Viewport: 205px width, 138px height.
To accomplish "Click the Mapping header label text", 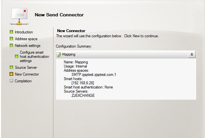I will coord(69,54).
